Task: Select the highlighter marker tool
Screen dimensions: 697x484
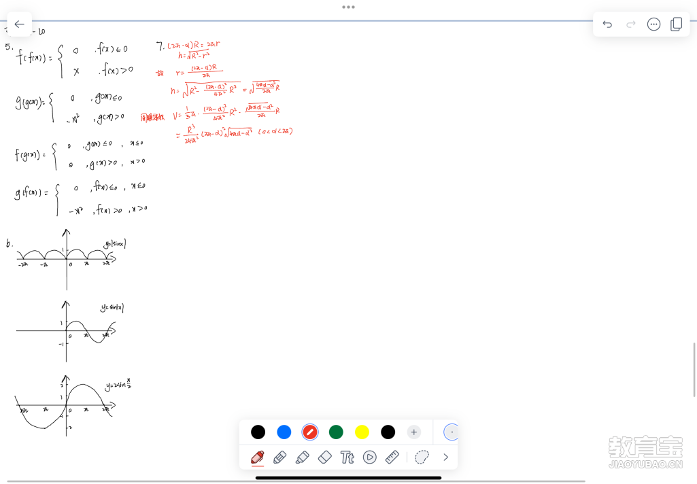Action: coord(302,457)
